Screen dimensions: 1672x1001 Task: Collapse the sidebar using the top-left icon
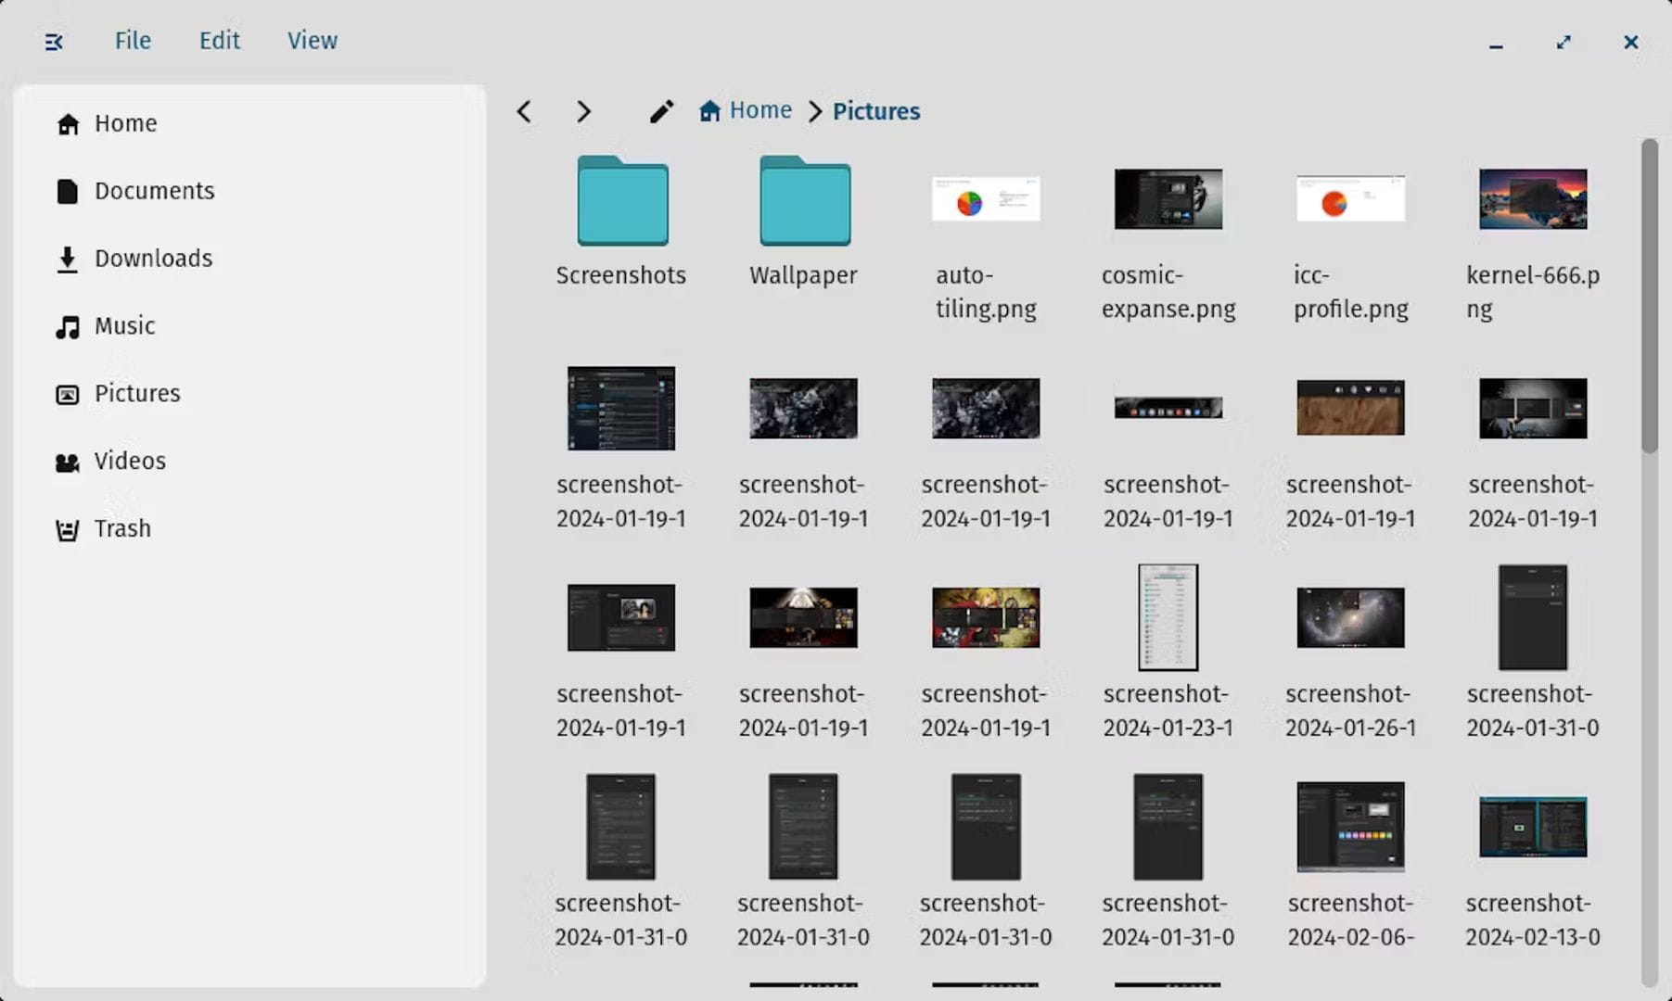click(53, 41)
